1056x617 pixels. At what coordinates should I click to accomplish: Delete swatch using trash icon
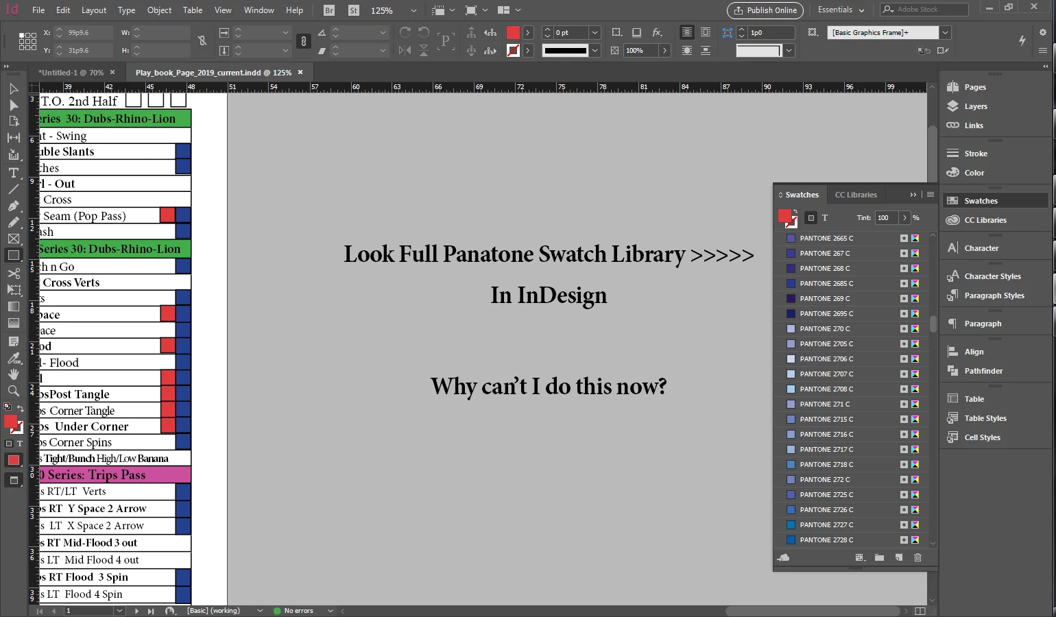click(x=917, y=557)
